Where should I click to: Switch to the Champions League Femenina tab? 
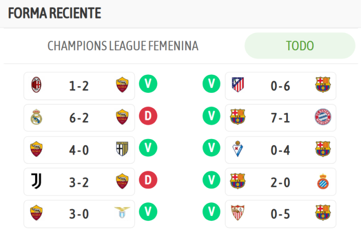(123, 46)
